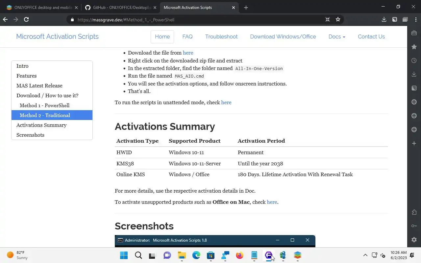The image size is (421, 263).
Task: Select Method 2 - Traditional in sidebar
Action: [x=52, y=115]
